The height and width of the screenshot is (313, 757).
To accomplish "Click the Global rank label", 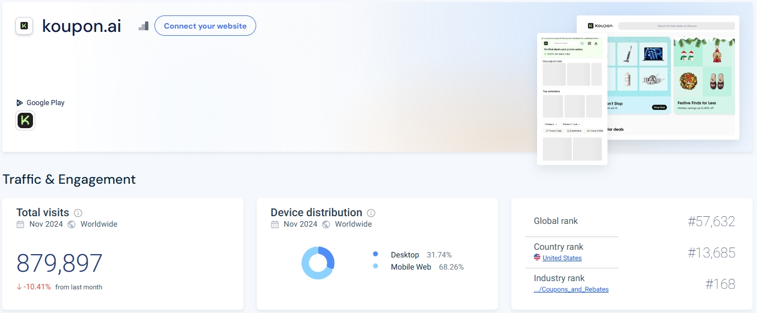I will click(x=556, y=221).
